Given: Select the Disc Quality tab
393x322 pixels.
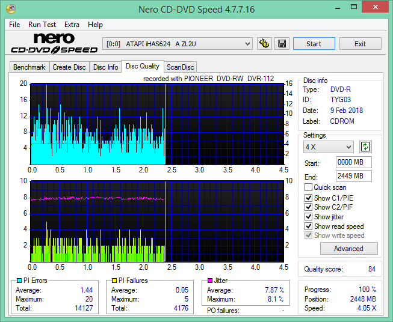Looking at the screenshot, I should 143,66.
